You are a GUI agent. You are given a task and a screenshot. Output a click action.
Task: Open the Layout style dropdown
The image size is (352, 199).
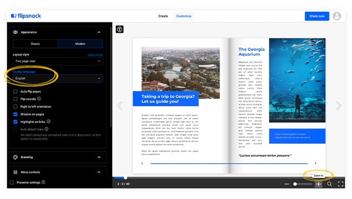pos(58,61)
